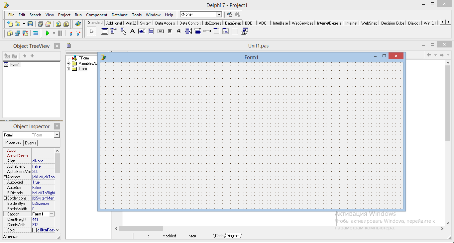This screenshot has height=243, width=454.
Task: Click the Save current desktop icon
Action: point(230,15)
